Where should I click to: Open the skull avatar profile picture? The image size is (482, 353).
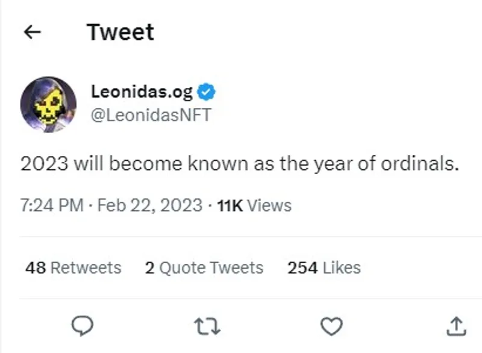coord(48,104)
